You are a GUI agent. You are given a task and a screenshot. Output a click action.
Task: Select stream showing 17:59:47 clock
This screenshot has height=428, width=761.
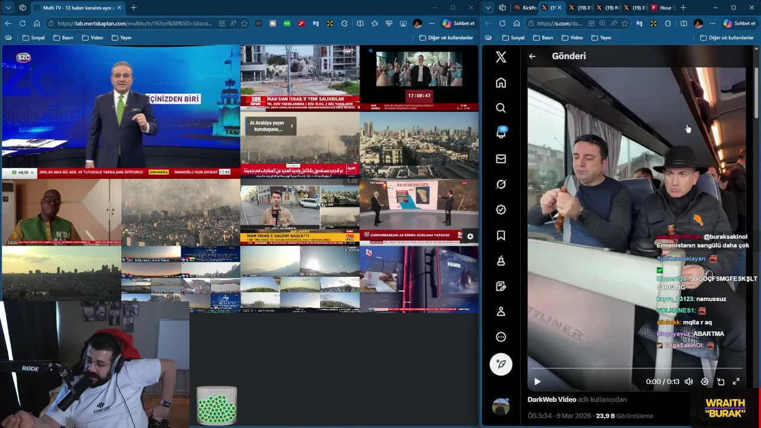click(x=419, y=78)
